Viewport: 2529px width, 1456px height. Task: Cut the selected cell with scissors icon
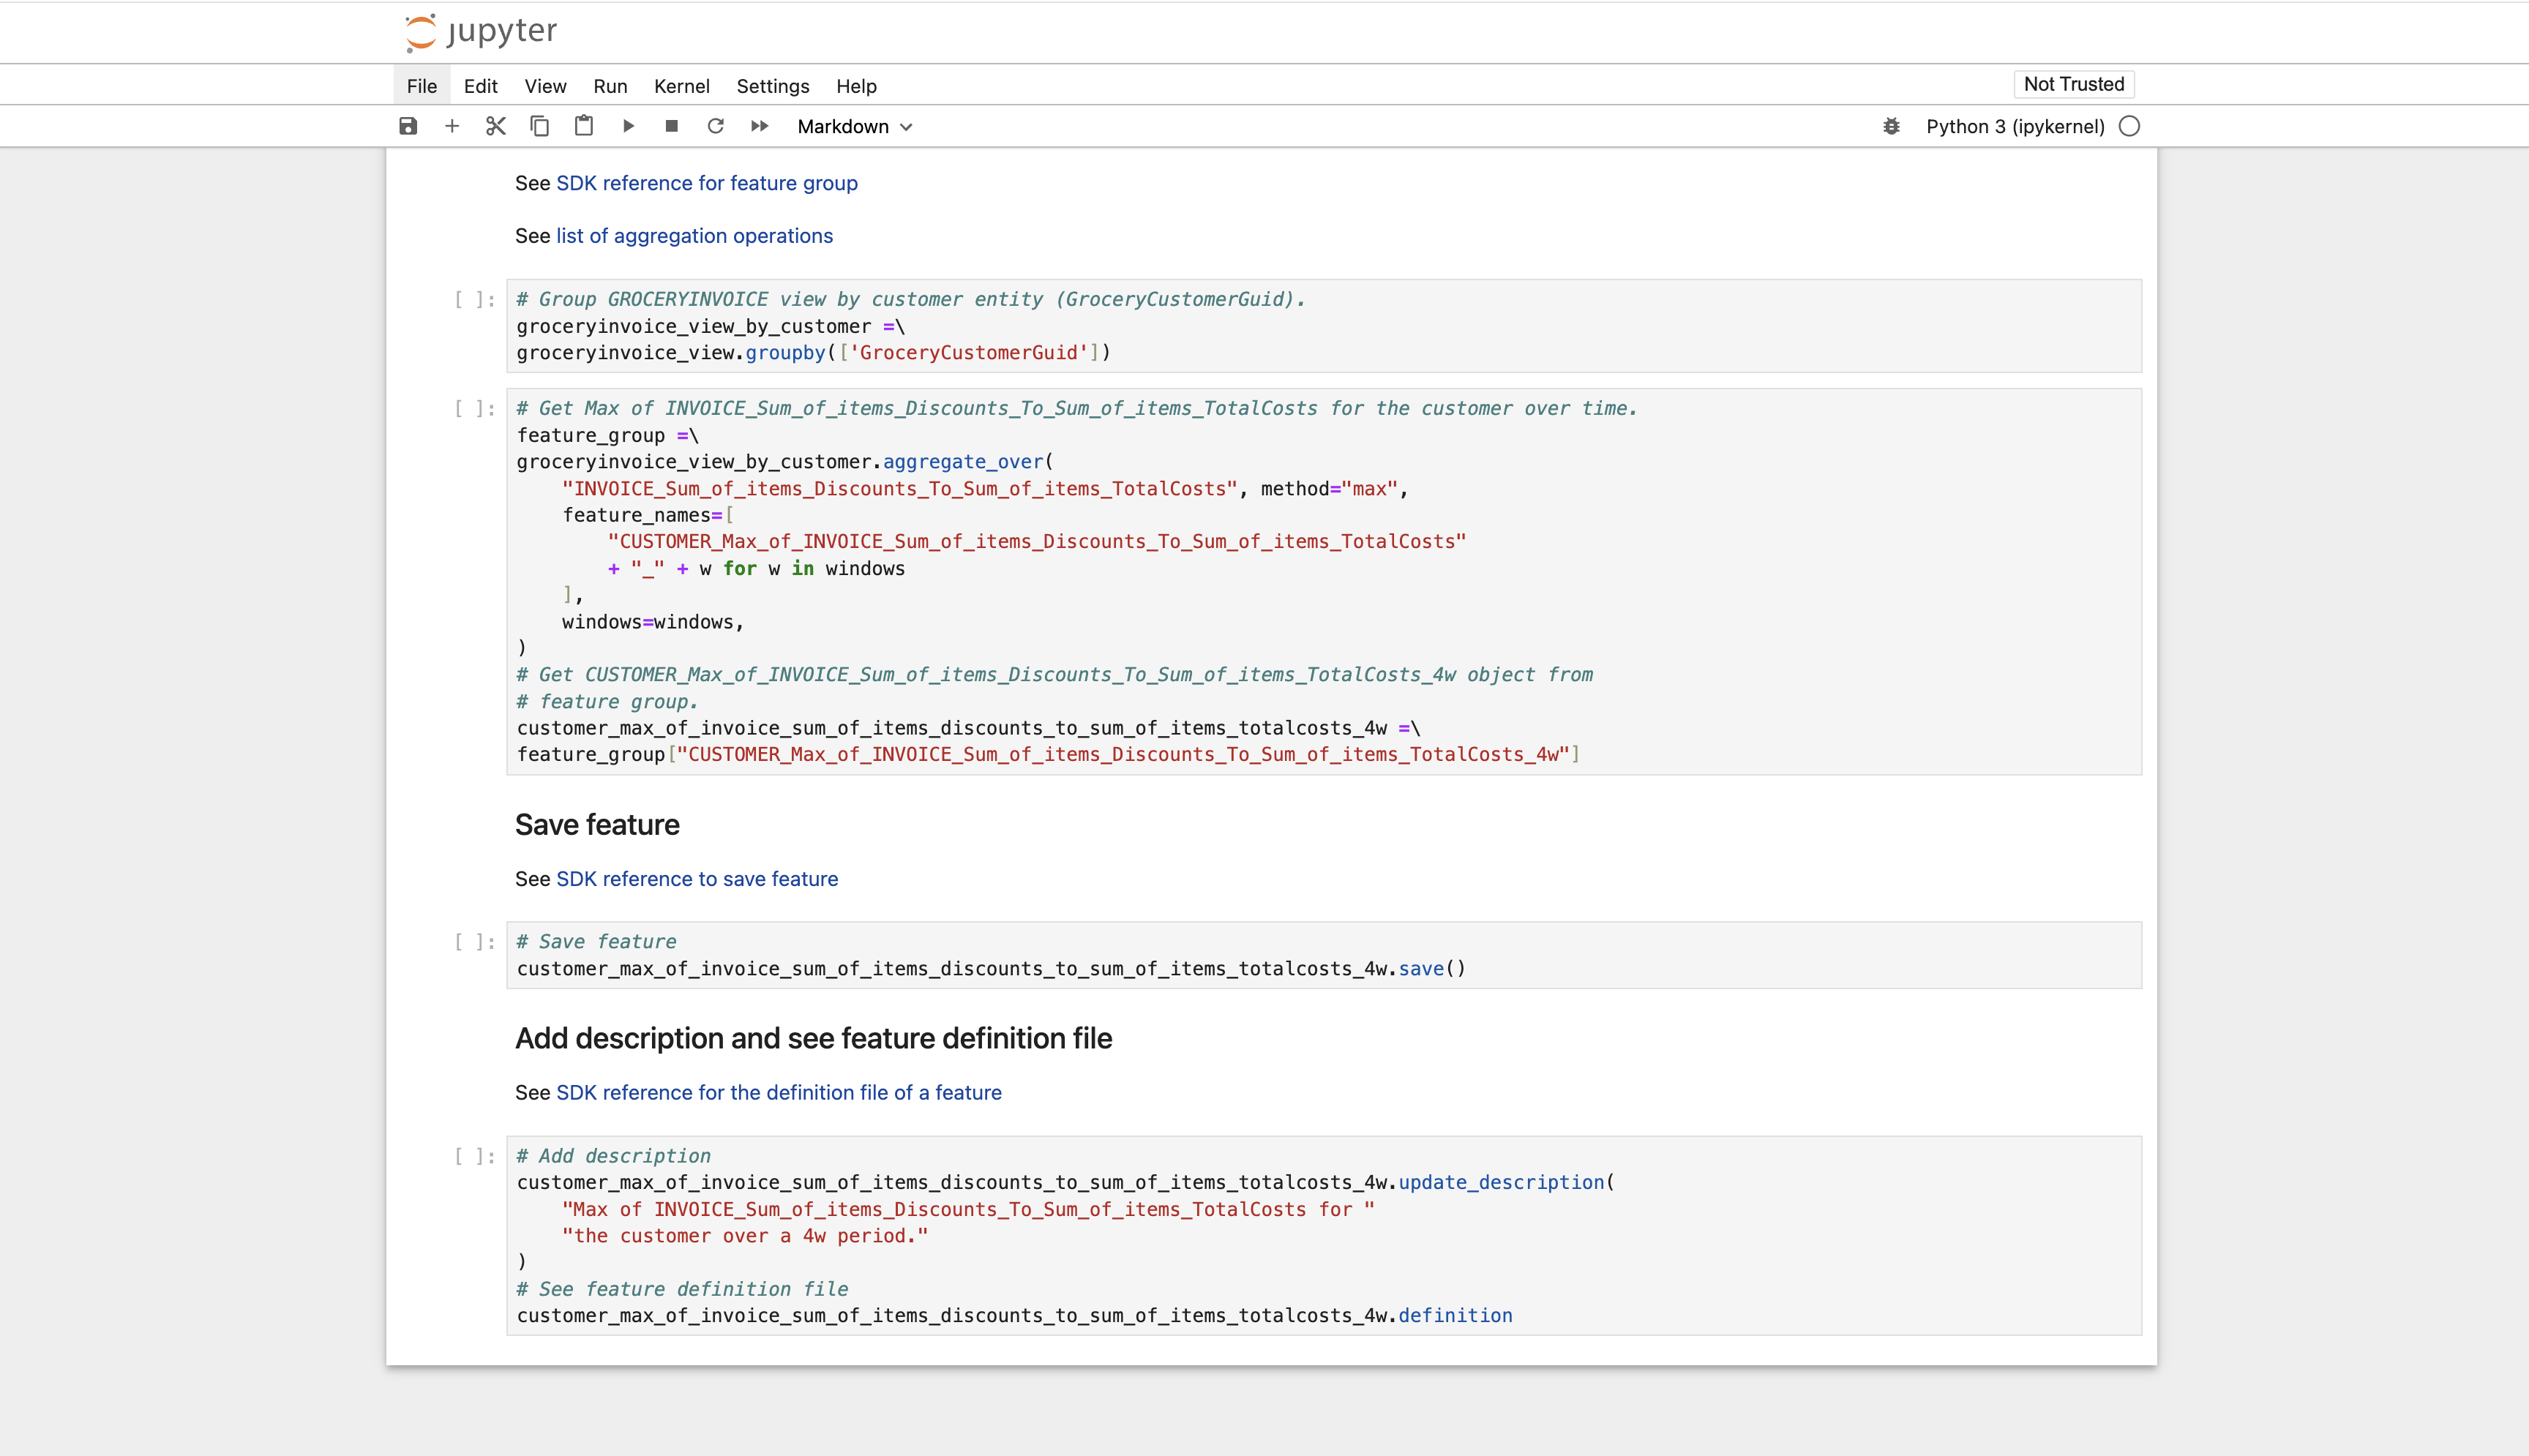tap(496, 126)
